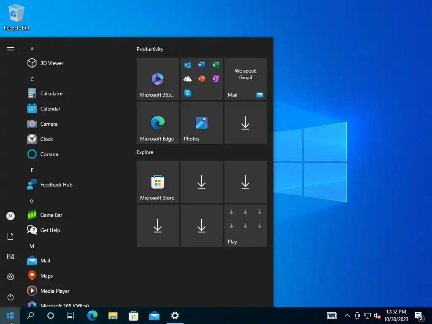Open taskbar Search magnifier
The height and width of the screenshot is (324, 432).
(30, 316)
